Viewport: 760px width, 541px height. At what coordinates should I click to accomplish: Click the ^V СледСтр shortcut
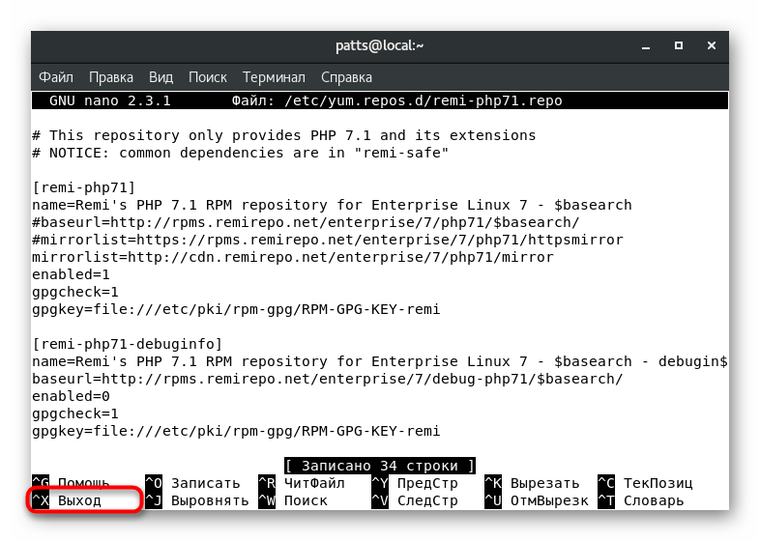[415, 500]
